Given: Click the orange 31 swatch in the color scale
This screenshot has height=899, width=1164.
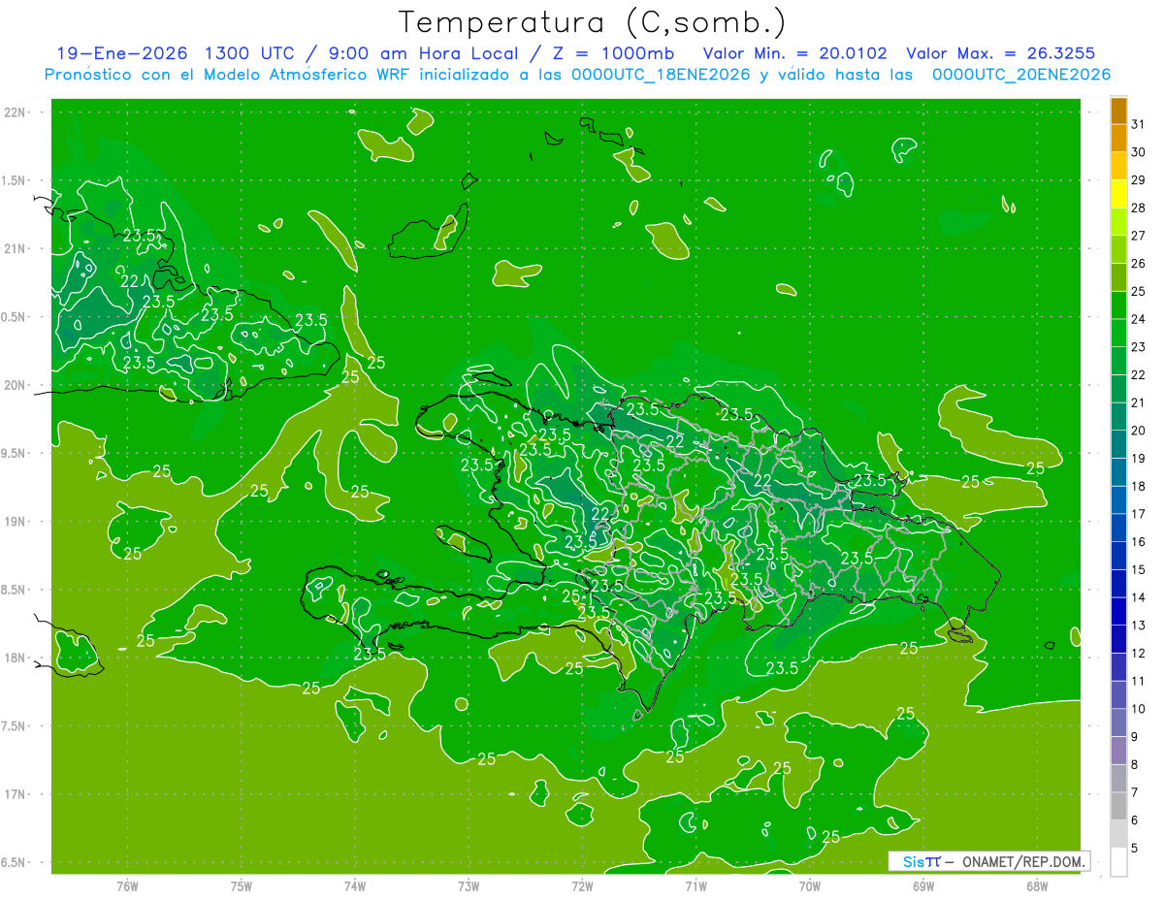Looking at the screenshot, I should [1118, 111].
